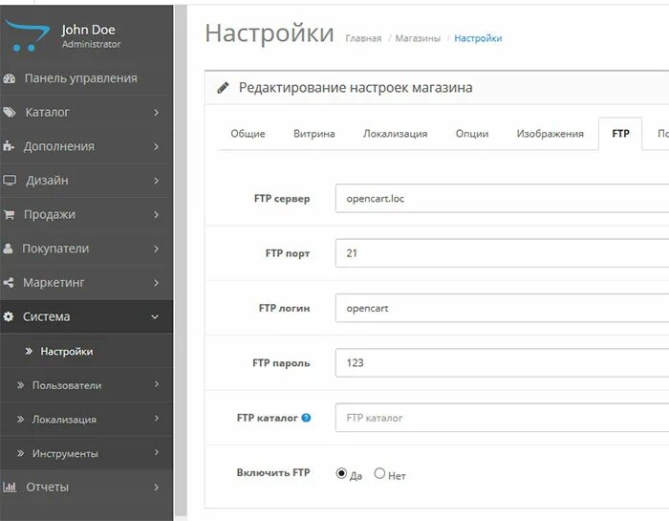Expand Покупатели menu chevron
669x521 pixels.
coord(156,249)
